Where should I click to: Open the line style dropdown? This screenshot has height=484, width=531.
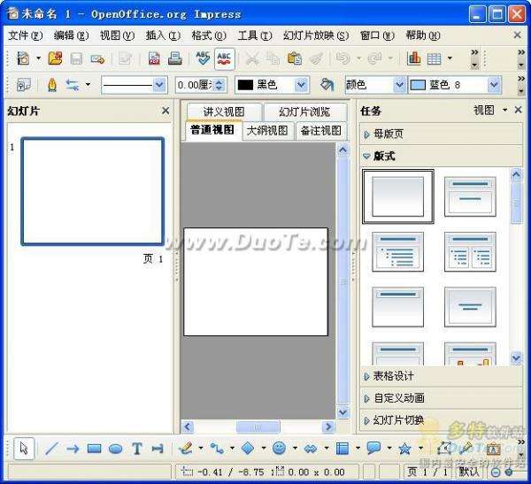159,85
